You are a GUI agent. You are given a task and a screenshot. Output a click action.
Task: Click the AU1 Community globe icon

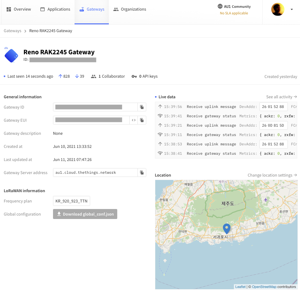pos(220,6)
